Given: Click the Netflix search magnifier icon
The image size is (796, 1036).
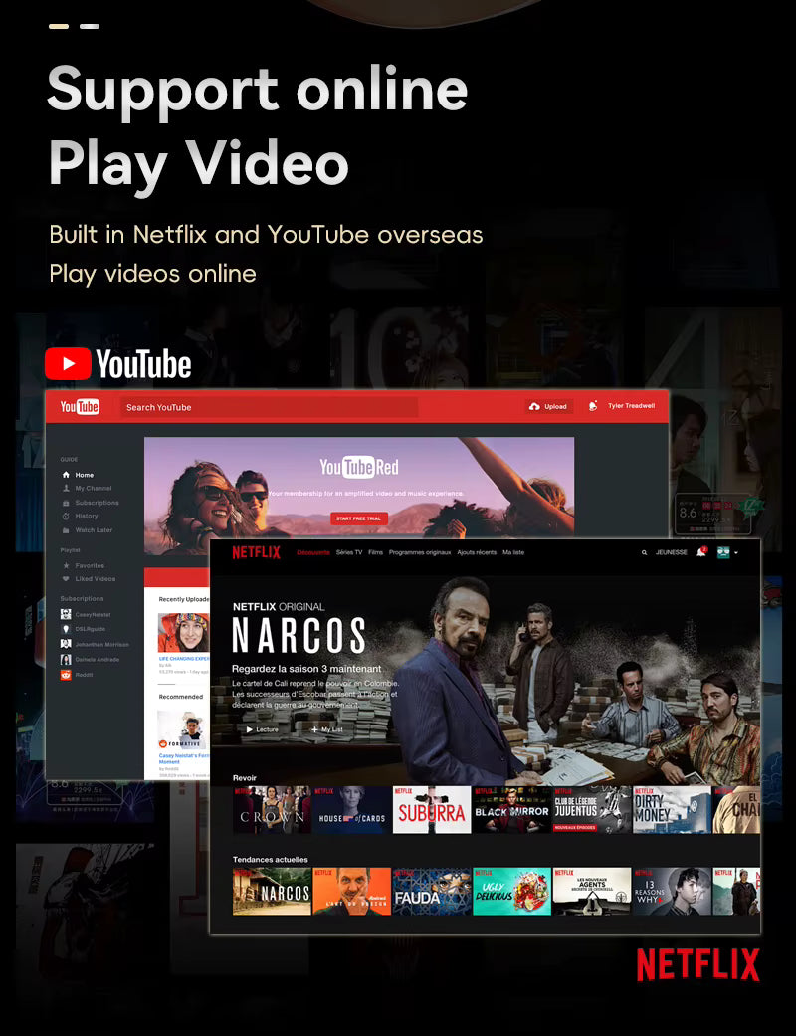Looking at the screenshot, I should [644, 552].
